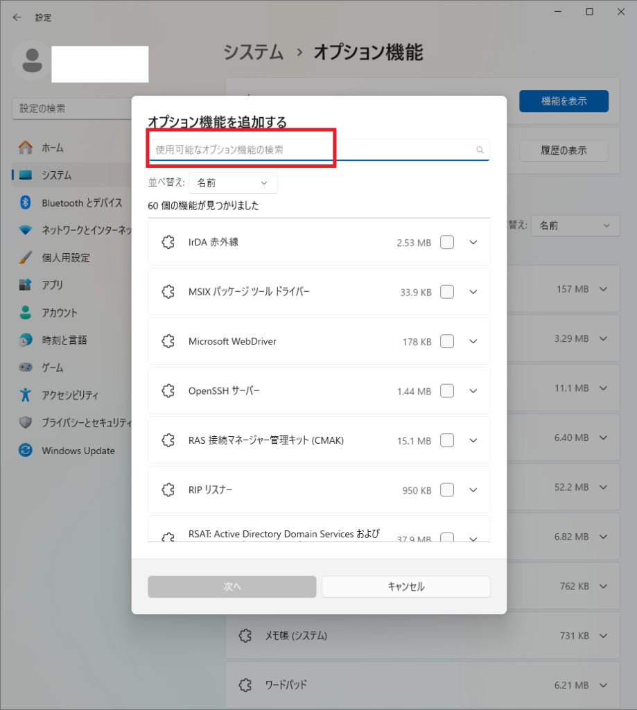This screenshot has height=710, width=637.
Task: Open アクセシビリティ settings page
Action: click(x=71, y=395)
